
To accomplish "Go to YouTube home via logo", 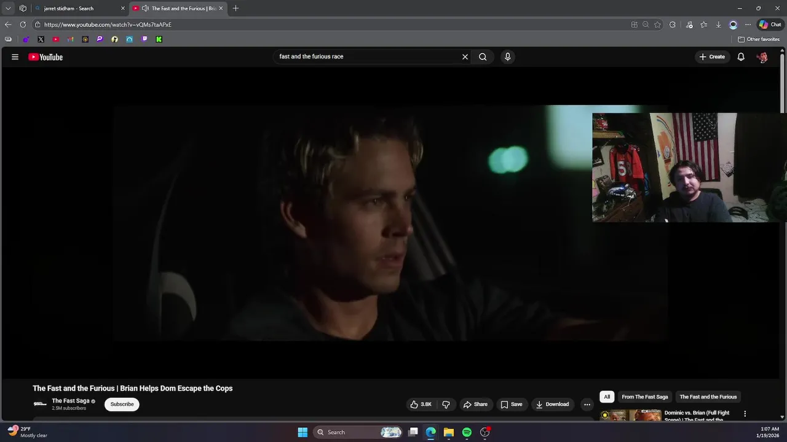I will click(45, 57).
